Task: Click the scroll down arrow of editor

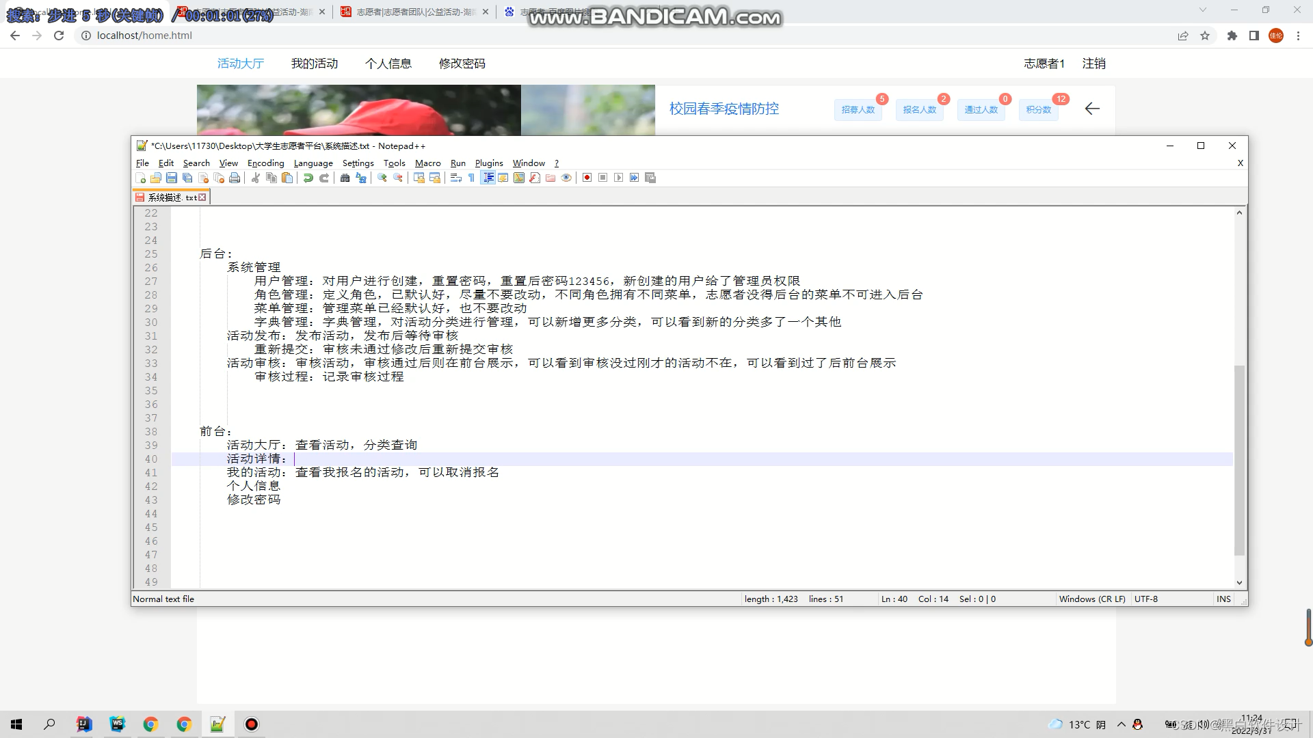Action: click(1239, 583)
